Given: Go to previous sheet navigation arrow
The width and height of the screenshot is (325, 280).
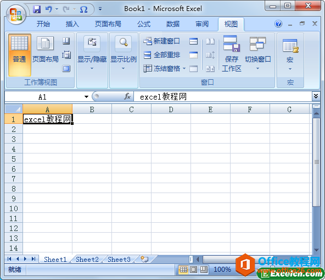Looking at the screenshot, I should (x=18, y=259).
